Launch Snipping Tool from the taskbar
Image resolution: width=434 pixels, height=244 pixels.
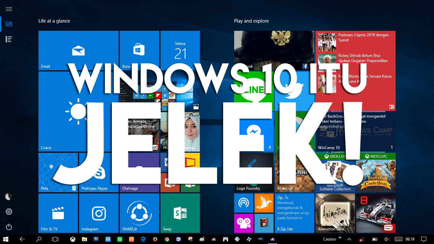190,239
